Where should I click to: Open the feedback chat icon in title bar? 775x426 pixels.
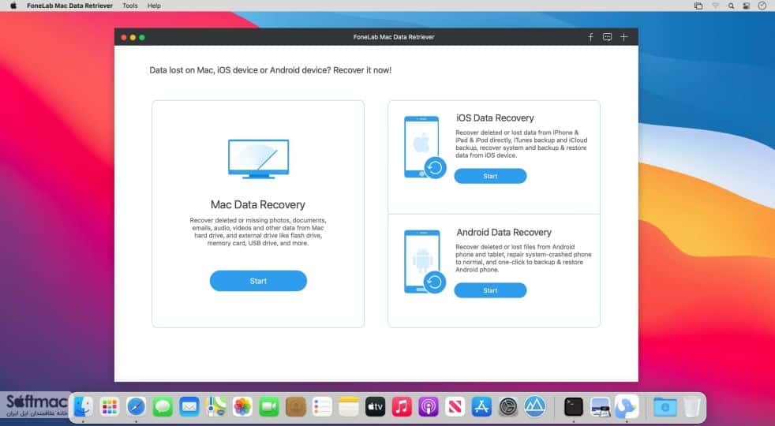click(x=608, y=37)
